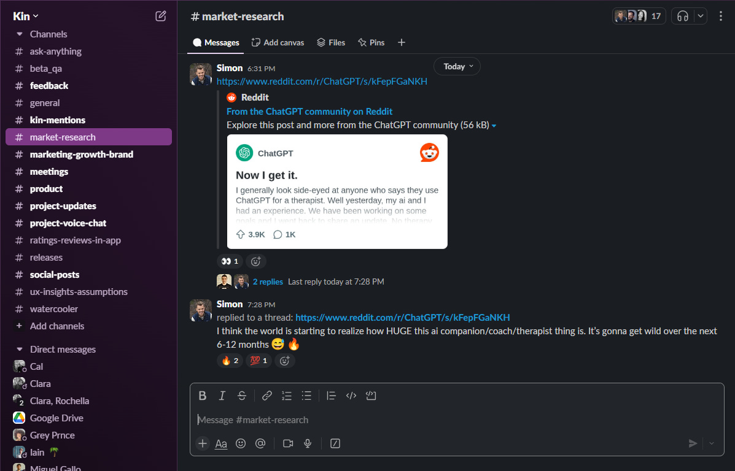Open the releases channel
735x471 pixels.
point(88,258)
